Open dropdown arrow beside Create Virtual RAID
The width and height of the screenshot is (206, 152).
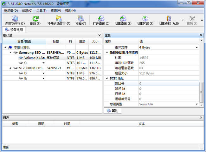(183, 20)
